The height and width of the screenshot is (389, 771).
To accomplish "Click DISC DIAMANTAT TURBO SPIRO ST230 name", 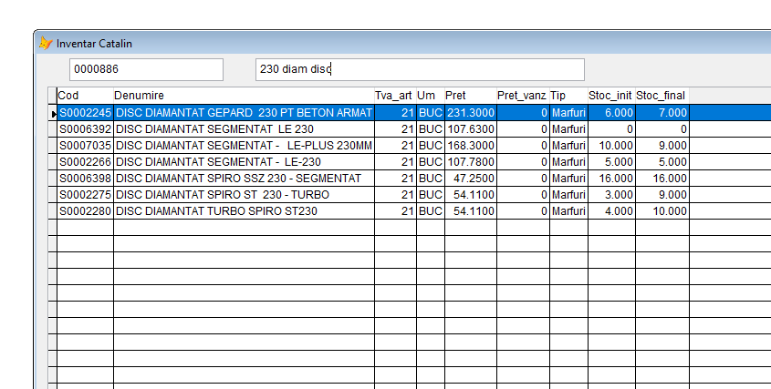I will point(244,211).
